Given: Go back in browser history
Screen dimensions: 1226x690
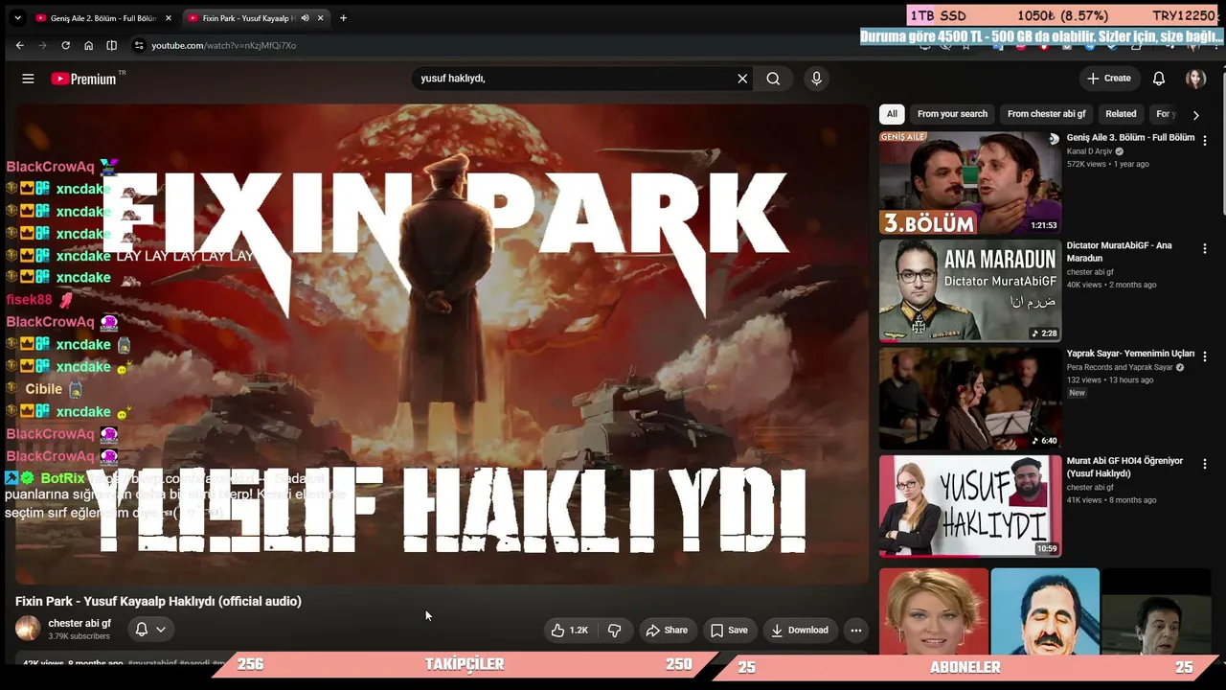Looking at the screenshot, I should (x=19, y=45).
